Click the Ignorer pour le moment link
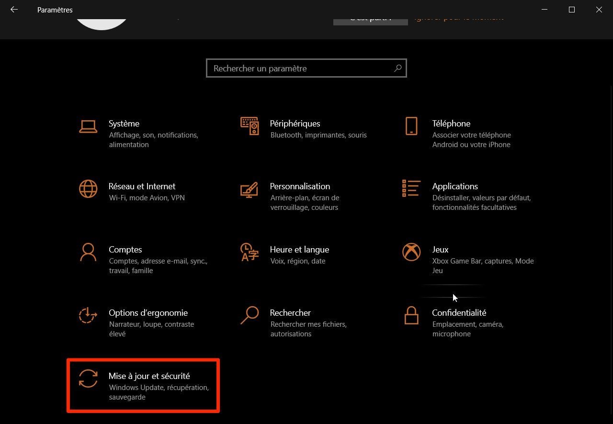Image resolution: width=613 pixels, height=424 pixels. pyautogui.click(x=459, y=19)
